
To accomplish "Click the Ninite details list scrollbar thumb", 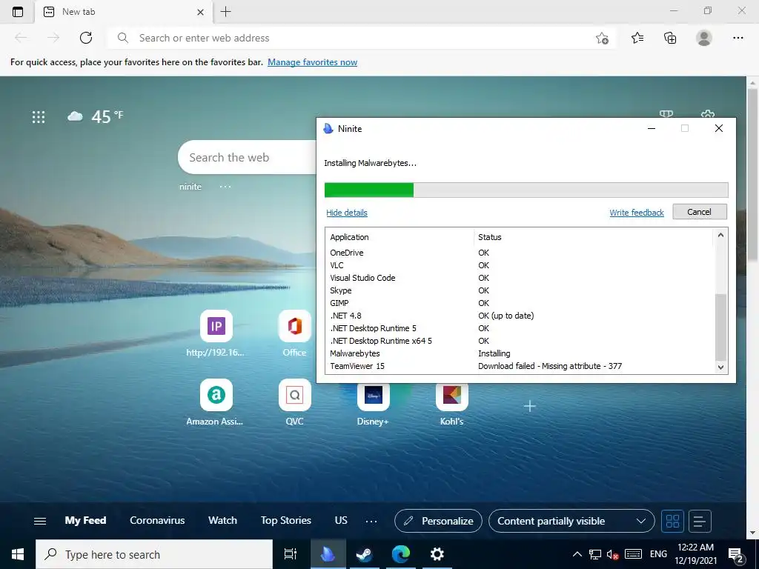I will [x=720, y=327].
